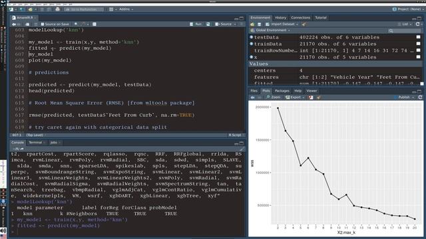Tick the checkbox for x row
Image resolution: width=426 pixels, height=239 pixels.
pos(419,57)
